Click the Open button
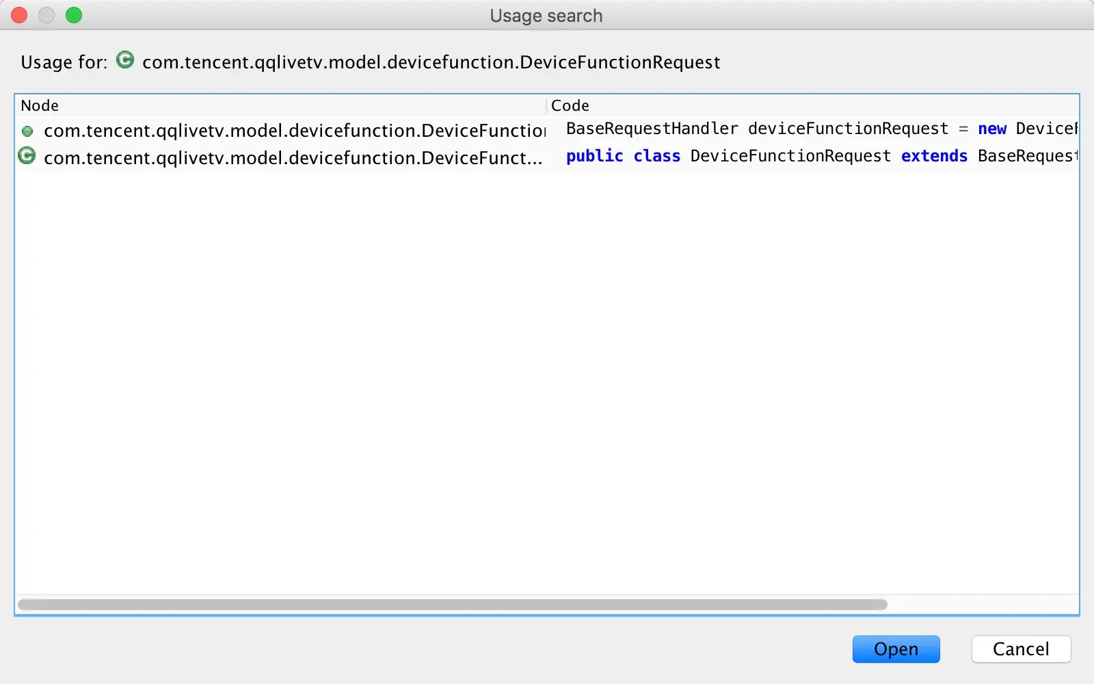This screenshot has width=1094, height=684. (896, 648)
